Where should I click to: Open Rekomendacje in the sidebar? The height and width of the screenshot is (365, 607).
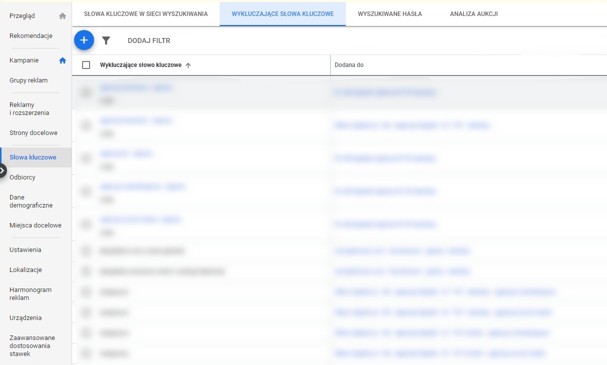31,36
